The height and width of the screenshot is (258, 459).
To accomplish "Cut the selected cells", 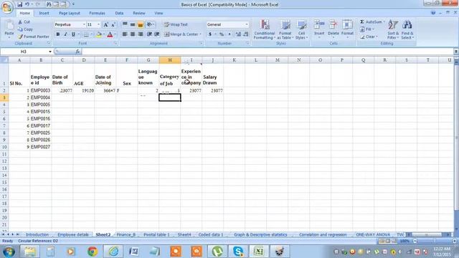I will point(24,22).
